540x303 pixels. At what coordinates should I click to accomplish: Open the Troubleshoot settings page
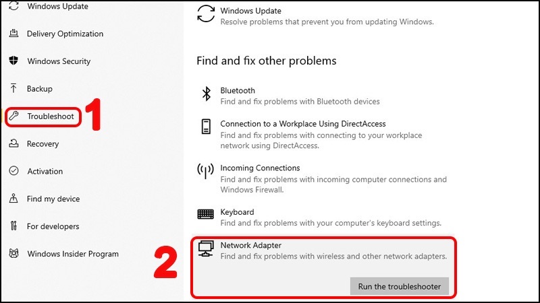[52, 116]
